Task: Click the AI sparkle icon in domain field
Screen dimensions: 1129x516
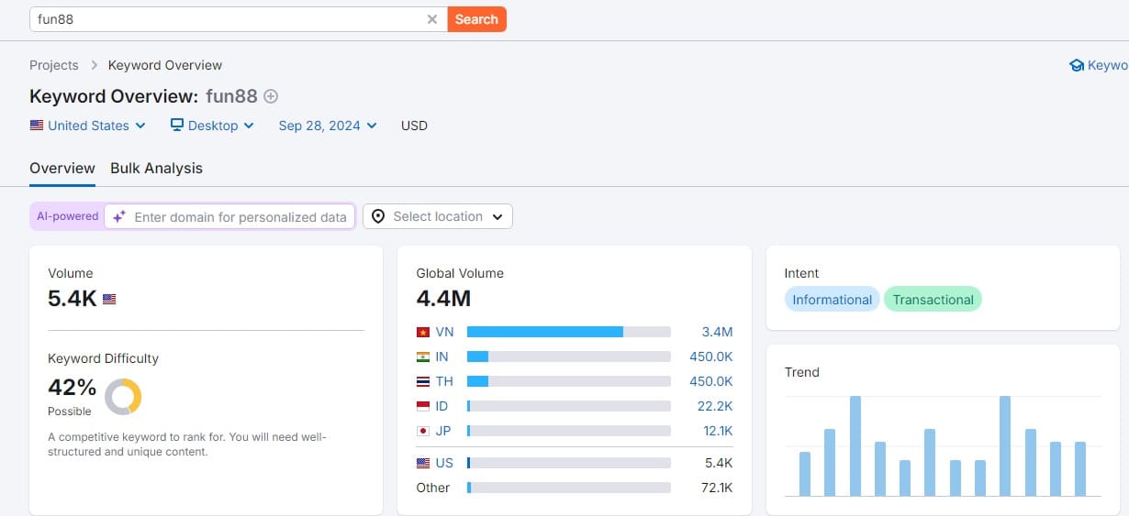Action: [x=119, y=217]
